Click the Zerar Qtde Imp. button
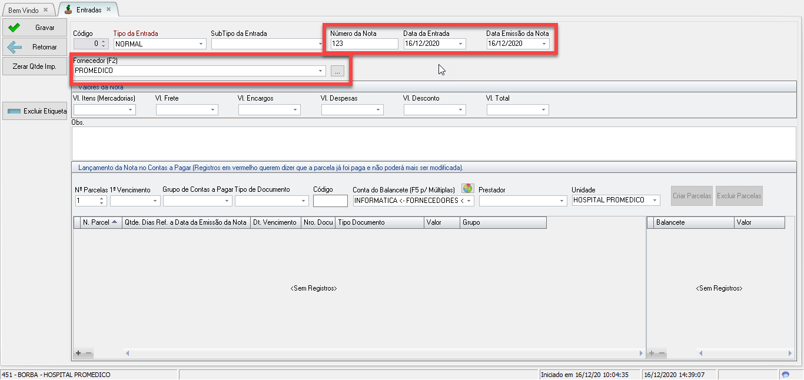Viewport: 804px width, 380px height. (34, 66)
